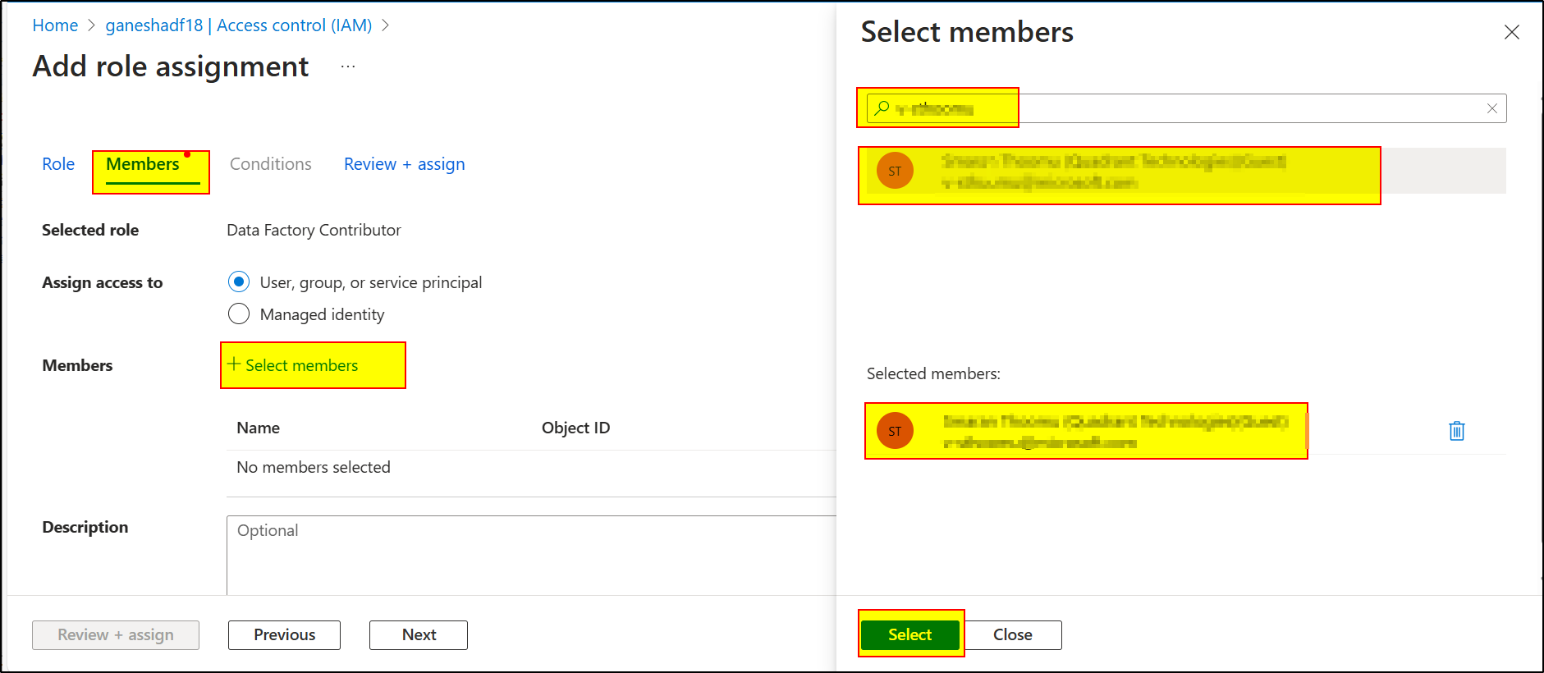Click the search magnifier icon in member search
Screen dimensions: 1544x673
882,108
